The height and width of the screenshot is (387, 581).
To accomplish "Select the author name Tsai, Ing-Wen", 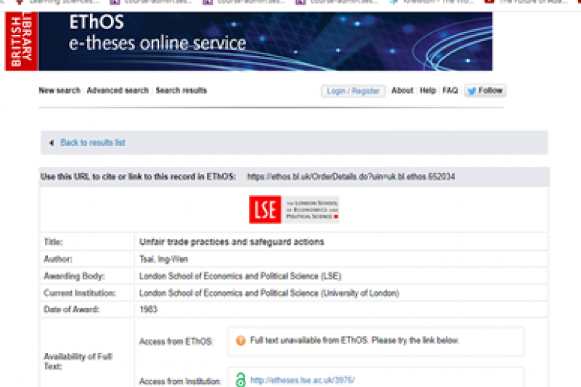I will click(163, 259).
